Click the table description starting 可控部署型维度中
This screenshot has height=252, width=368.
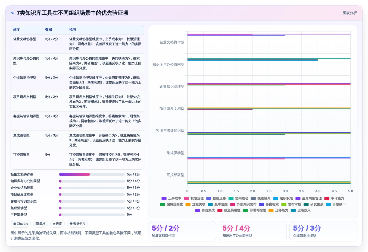coord(105,160)
